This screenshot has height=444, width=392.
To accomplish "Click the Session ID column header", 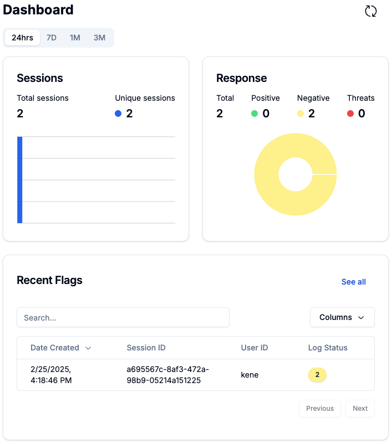I will click(146, 348).
